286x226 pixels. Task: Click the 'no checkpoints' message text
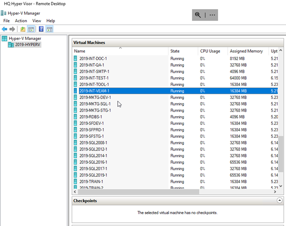177,213
